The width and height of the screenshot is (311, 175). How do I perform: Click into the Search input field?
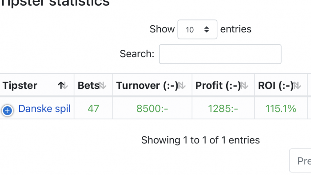click(x=220, y=54)
